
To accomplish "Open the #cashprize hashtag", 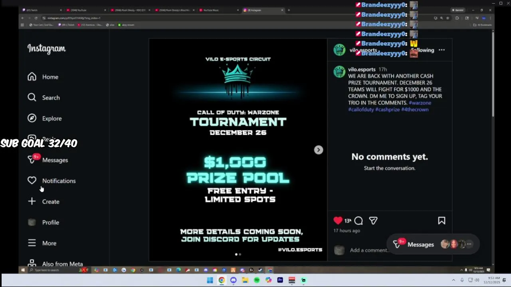I will click(387, 110).
